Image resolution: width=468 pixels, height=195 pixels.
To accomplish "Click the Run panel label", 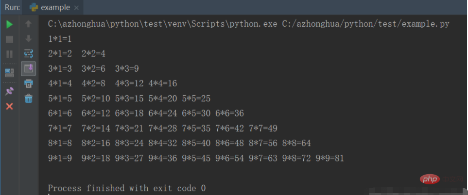I will [x=13, y=8].
